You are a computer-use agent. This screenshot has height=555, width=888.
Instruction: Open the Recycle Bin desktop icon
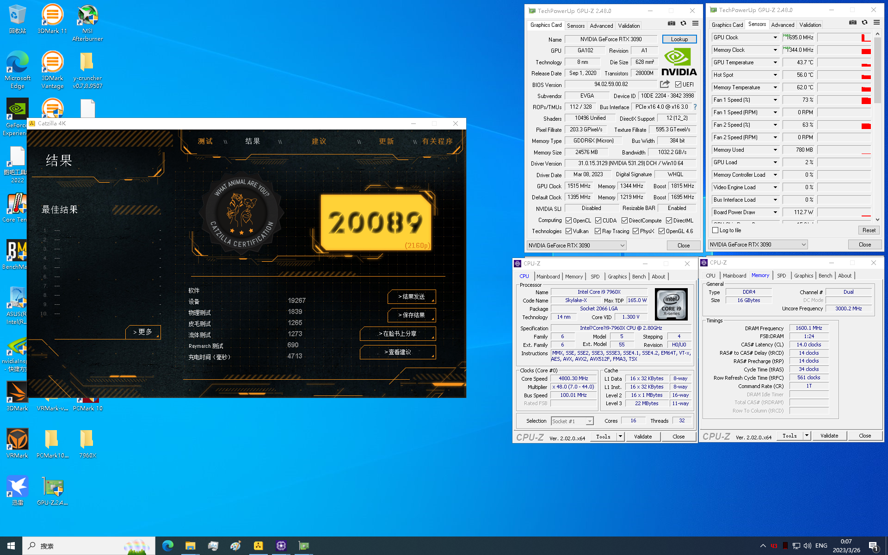click(x=17, y=19)
